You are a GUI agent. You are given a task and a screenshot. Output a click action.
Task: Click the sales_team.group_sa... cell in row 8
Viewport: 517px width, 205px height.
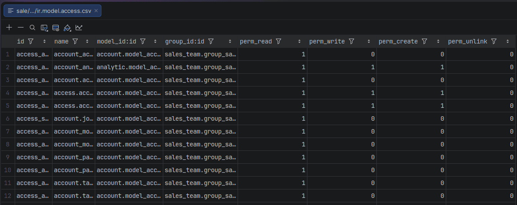pos(200,144)
